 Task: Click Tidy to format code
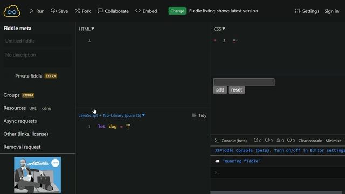coord(199,115)
